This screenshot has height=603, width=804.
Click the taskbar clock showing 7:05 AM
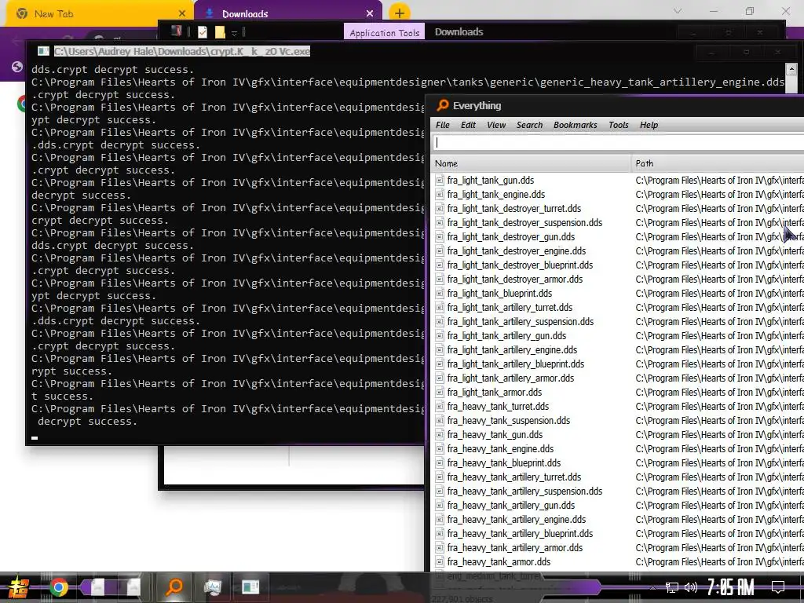731,587
